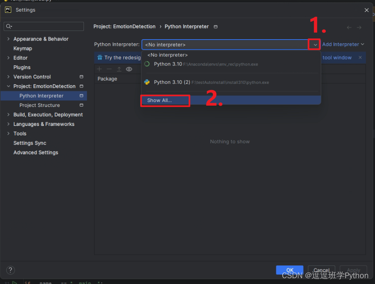Click the Project: EmotionDetection breadcrumb

(124, 26)
